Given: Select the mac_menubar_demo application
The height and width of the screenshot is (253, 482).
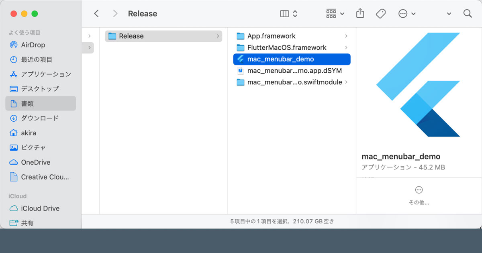Looking at the screenshot, I should [292, 59].
